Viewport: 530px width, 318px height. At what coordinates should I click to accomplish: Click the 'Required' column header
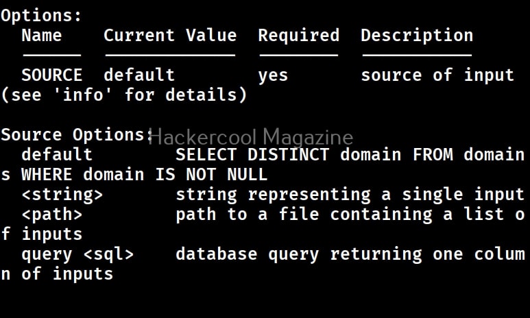pos(298,36)
